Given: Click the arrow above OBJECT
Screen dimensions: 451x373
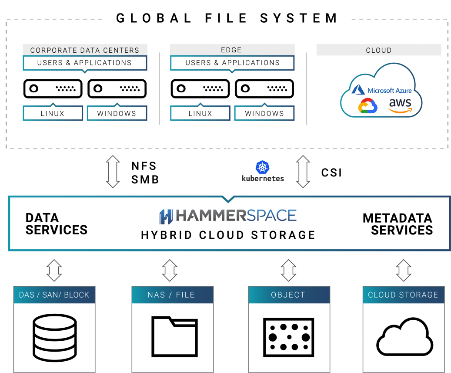Looking at the screenshot, I should (288, 271).
